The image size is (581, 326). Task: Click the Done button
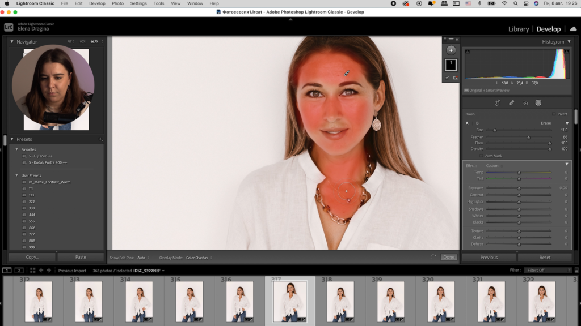click(449, 257)
